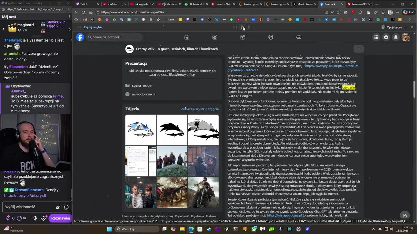The height and width of the screenshot is (234, 417).
Task: Open the celebration icon in chat input
Action: pos(58,207)
